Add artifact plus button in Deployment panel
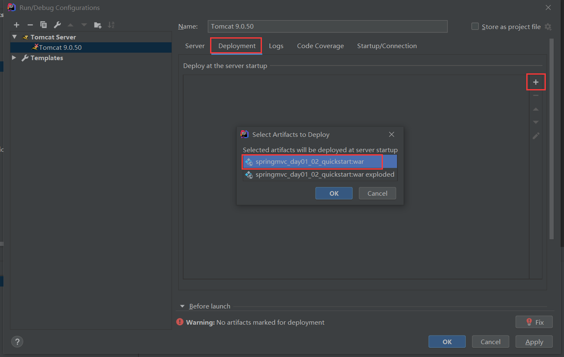The width and height of the screenshot is (564, 357). (536, 82)
